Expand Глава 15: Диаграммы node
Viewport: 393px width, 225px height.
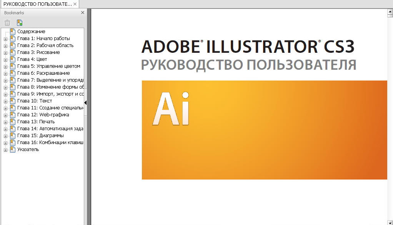tap(5, 136)
